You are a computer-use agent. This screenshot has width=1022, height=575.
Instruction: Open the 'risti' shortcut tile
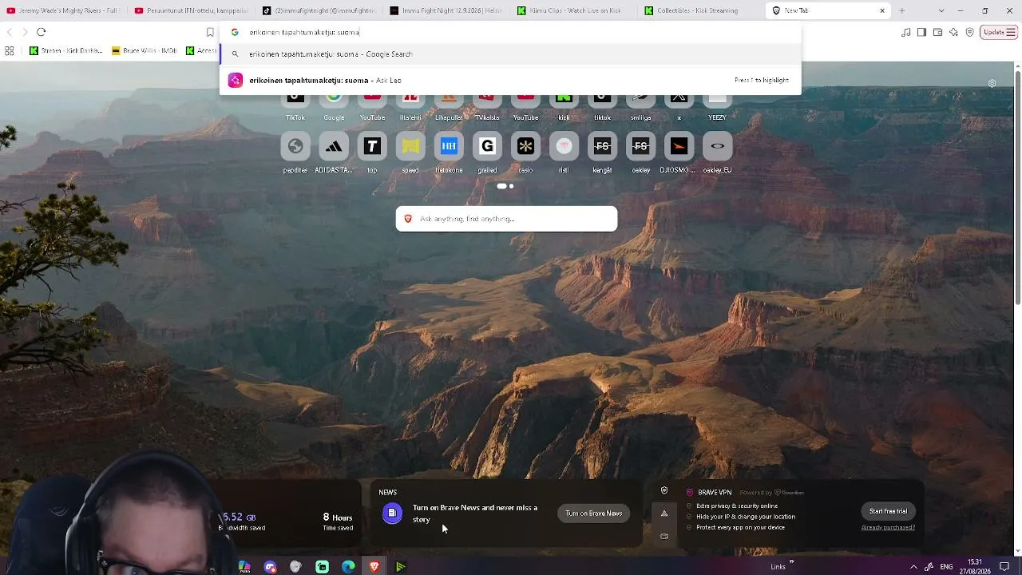[564, 146]
